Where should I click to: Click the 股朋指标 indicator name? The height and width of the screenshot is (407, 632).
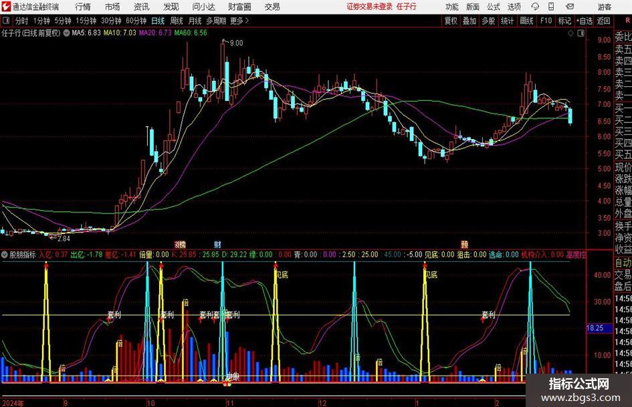[x=23, y=255]
